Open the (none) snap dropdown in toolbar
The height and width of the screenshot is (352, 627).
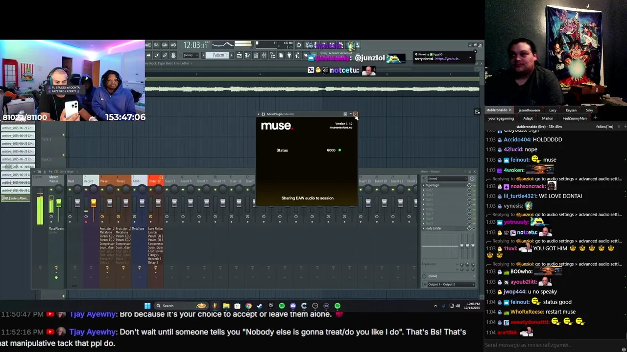click(x=191, y=55)
